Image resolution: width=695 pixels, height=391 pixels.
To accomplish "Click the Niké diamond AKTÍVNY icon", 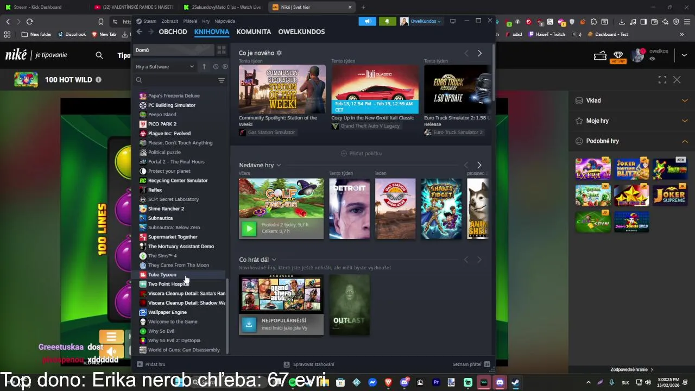I will click(618, 56).
